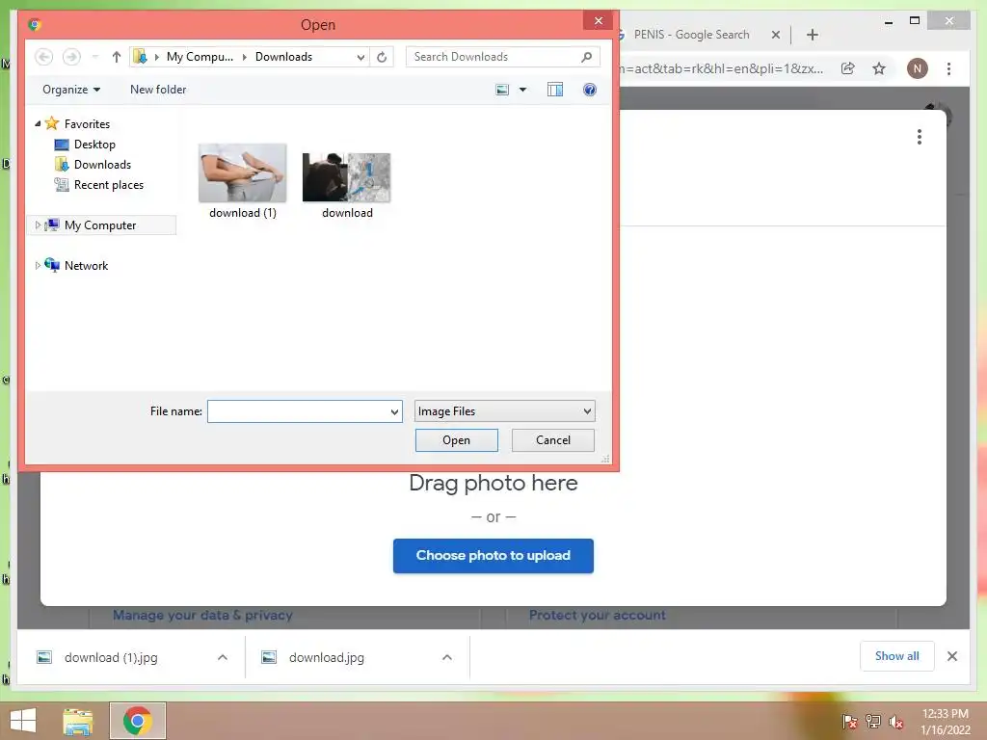Select Recent places under Favorites
The width and height of the screenshot is (987, 740).
[108, 184]
